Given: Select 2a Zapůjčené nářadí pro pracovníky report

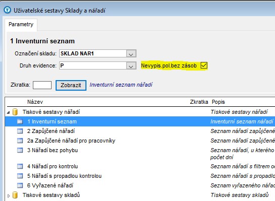Looking at the screenshot, I should (71, 141).
